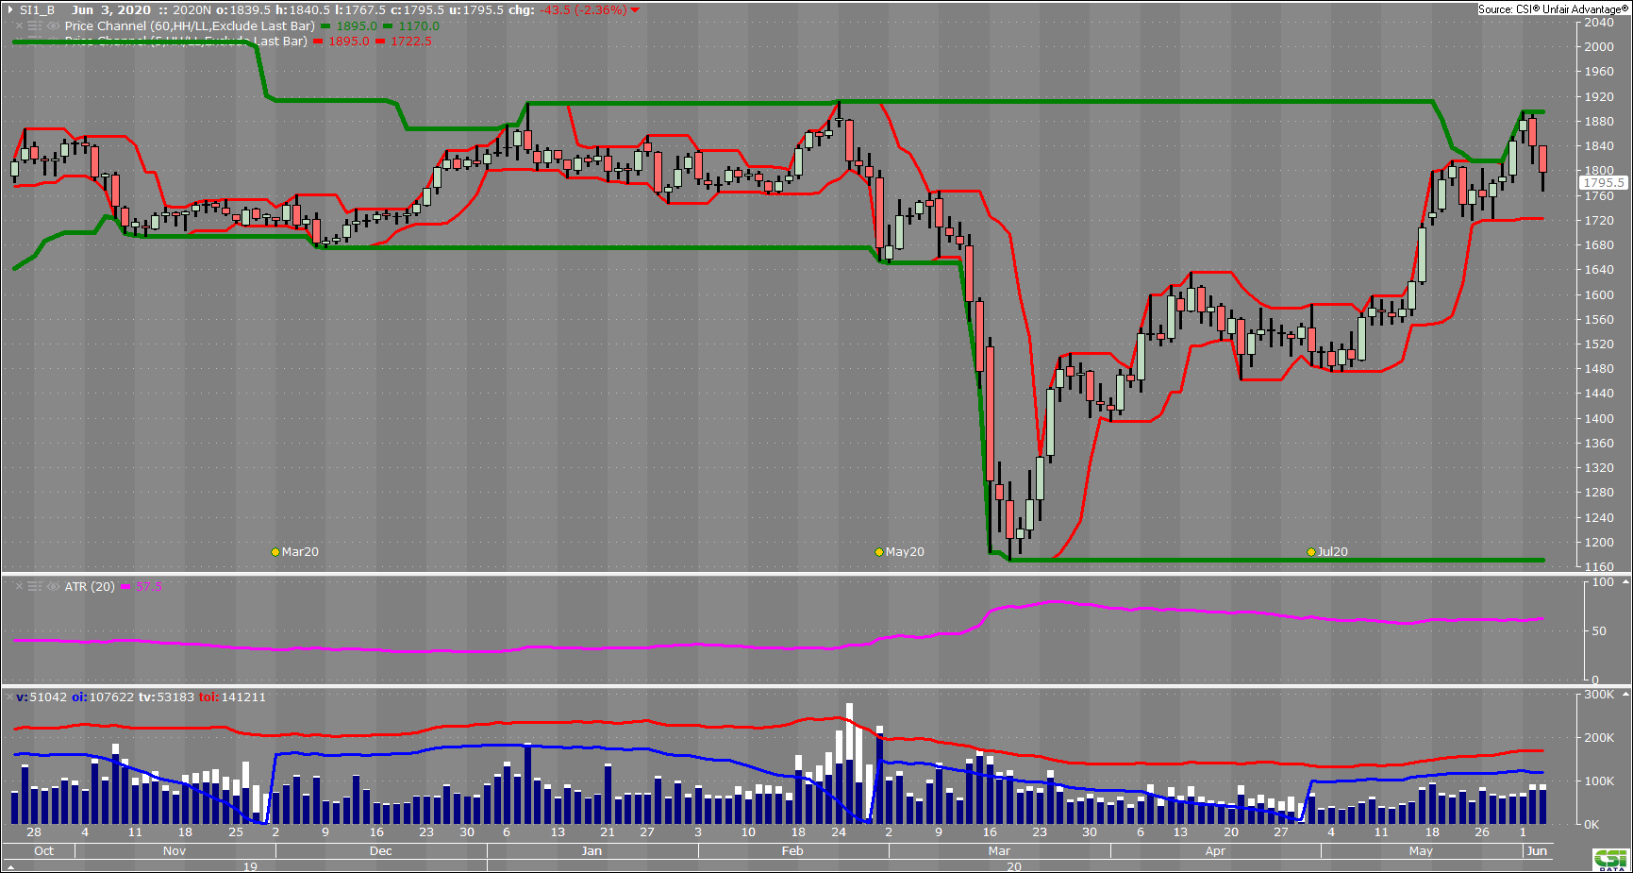Click the SI1_B symbol label
Viewport: 1633px width, 873px height.
point(38,10)
